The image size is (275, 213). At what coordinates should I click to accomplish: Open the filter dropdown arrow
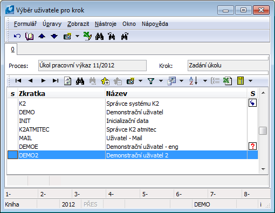(x=161, y=81)
